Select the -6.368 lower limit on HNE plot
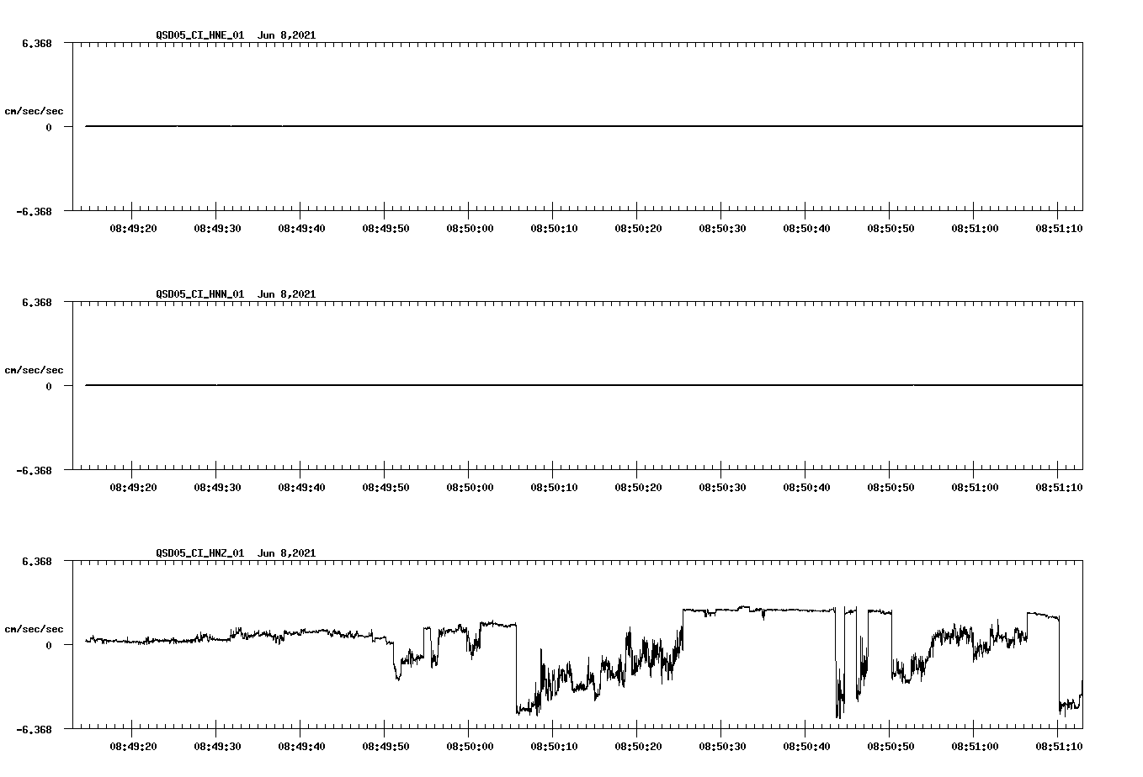The image size is (1143, 777). coord(34,212)
